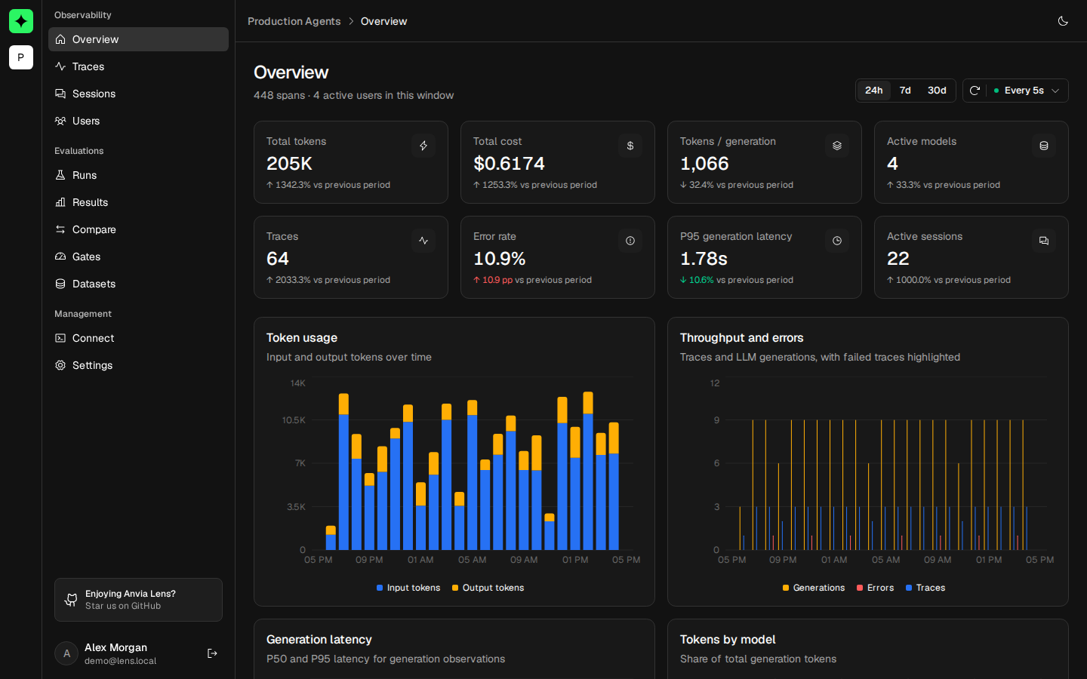The height and width of the screenshot is (679, 1087).
Task: Click the chat icon beside Sessions
Action: coord(60,94)
